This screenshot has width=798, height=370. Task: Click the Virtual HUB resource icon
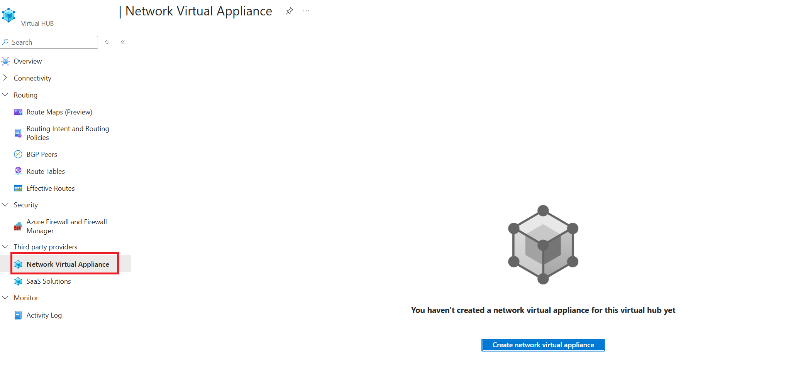click(8, 15)
